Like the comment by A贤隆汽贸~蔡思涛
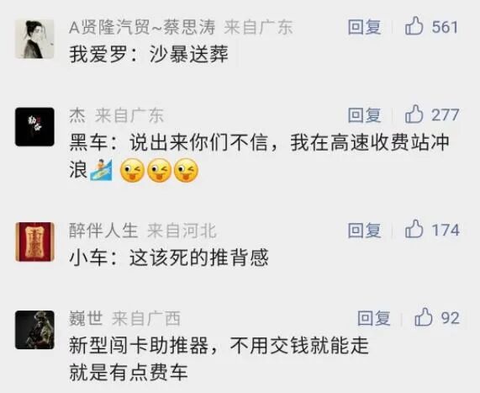The height and width of the screenshot is (393, 480). coord(414,26)
